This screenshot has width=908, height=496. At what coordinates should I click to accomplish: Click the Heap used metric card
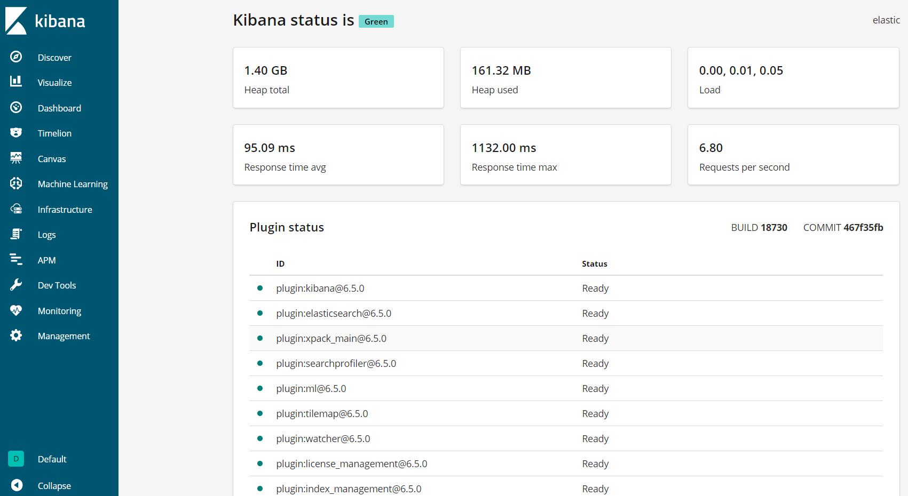[565, 77]
